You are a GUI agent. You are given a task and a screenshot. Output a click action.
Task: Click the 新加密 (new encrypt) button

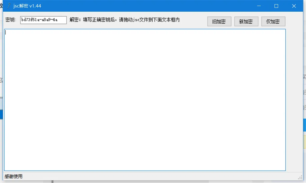click(246, 21)
